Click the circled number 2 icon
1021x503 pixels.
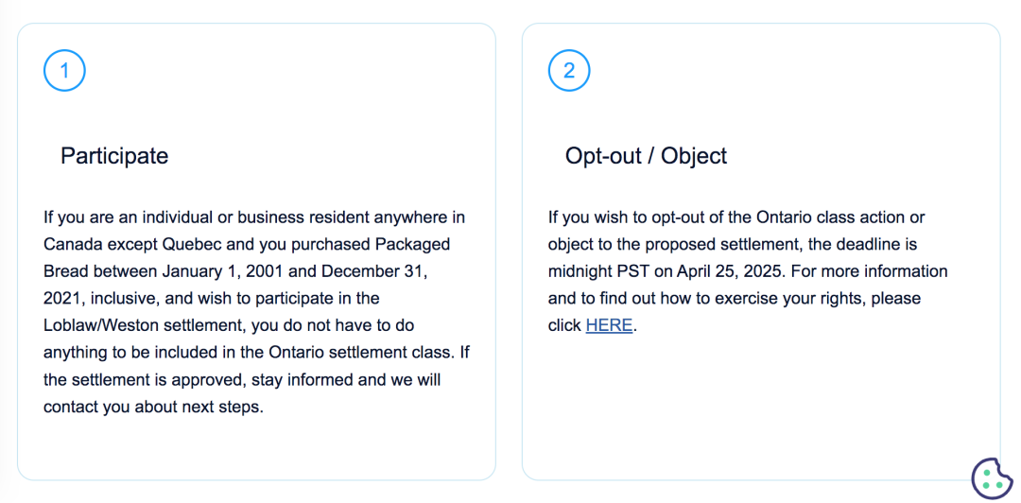click(569, 70)
